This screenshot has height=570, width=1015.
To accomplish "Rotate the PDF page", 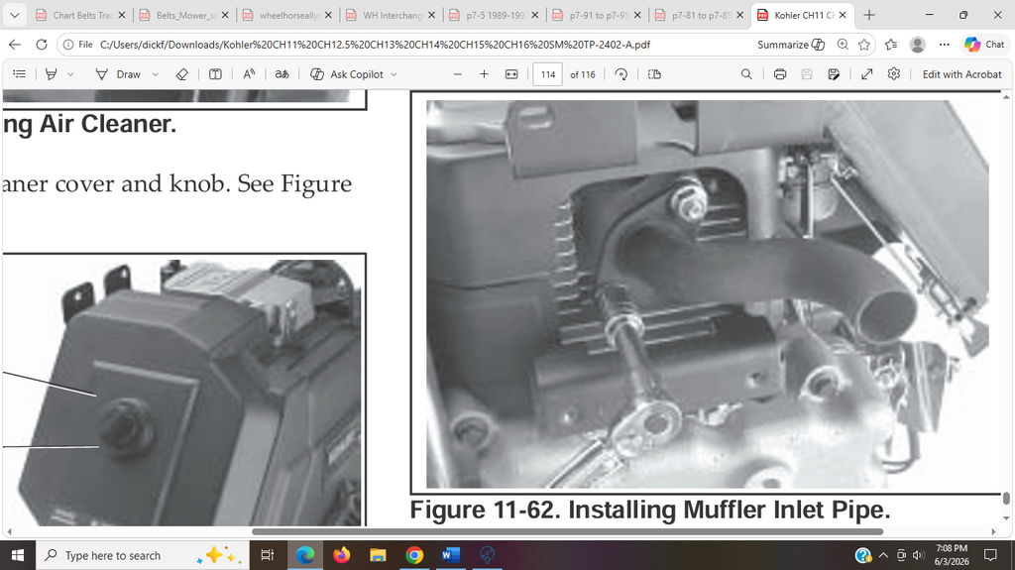I will tap(621, 74).
